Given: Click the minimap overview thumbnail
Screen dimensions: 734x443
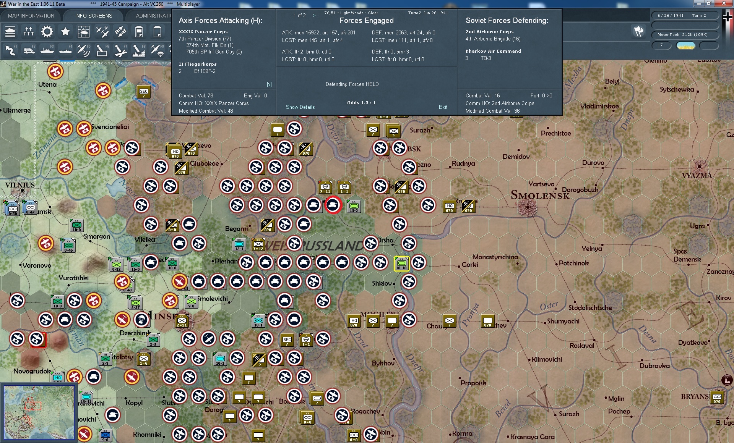Looking at the screenshot, I should click(39, 412).
